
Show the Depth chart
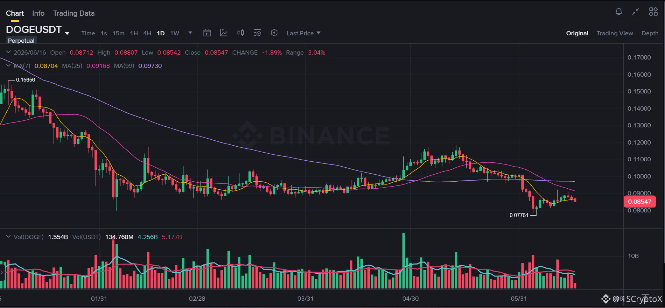650,33
